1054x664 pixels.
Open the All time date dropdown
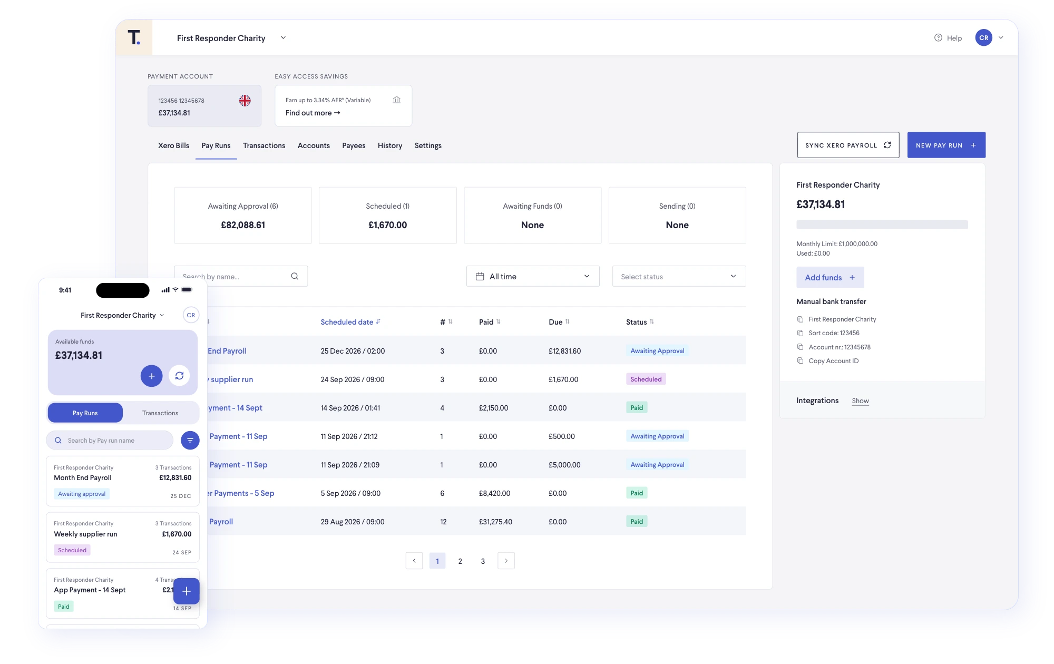coord(533,276)
